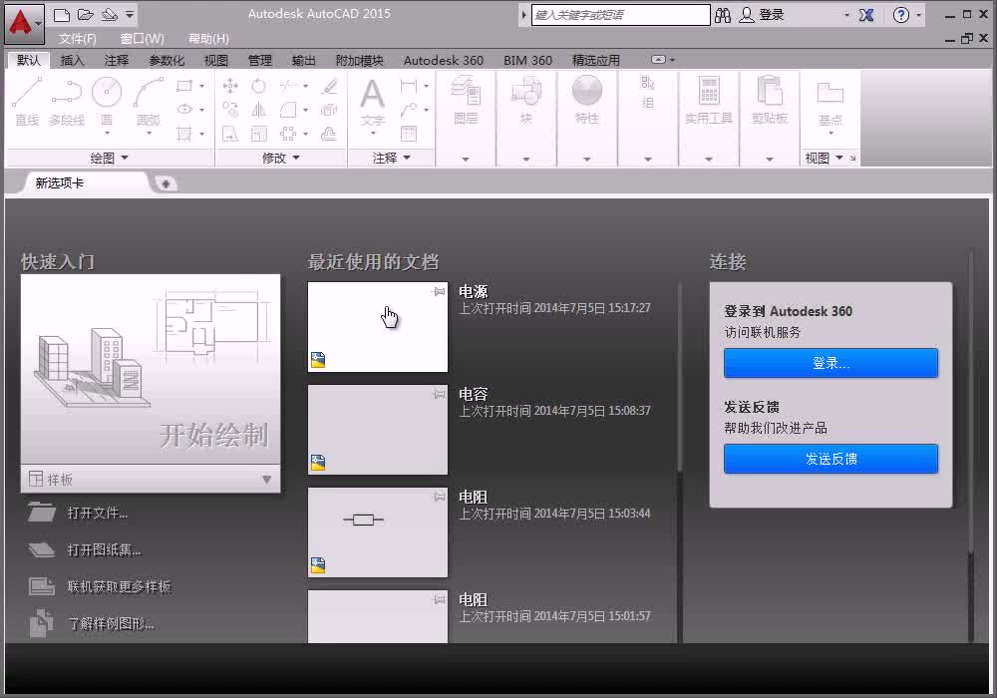
Task: Click the Plot printer icon in quick access toolbar
Action: coord(110,15)
